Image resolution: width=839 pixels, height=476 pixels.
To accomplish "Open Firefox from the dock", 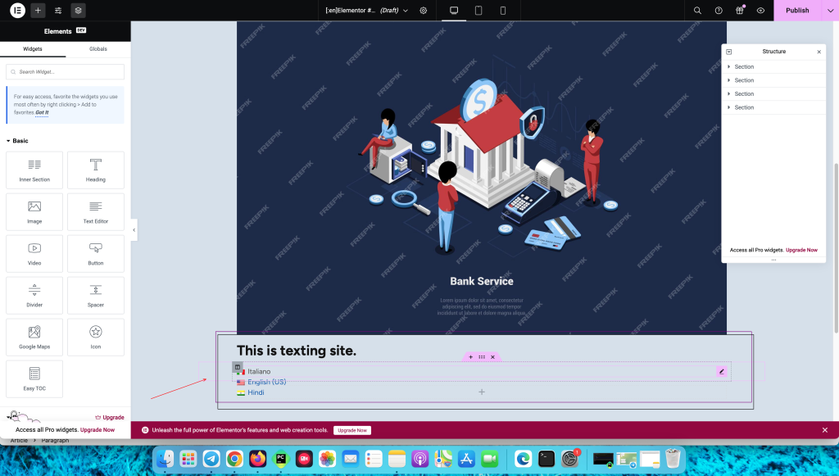I will [258, 459].
